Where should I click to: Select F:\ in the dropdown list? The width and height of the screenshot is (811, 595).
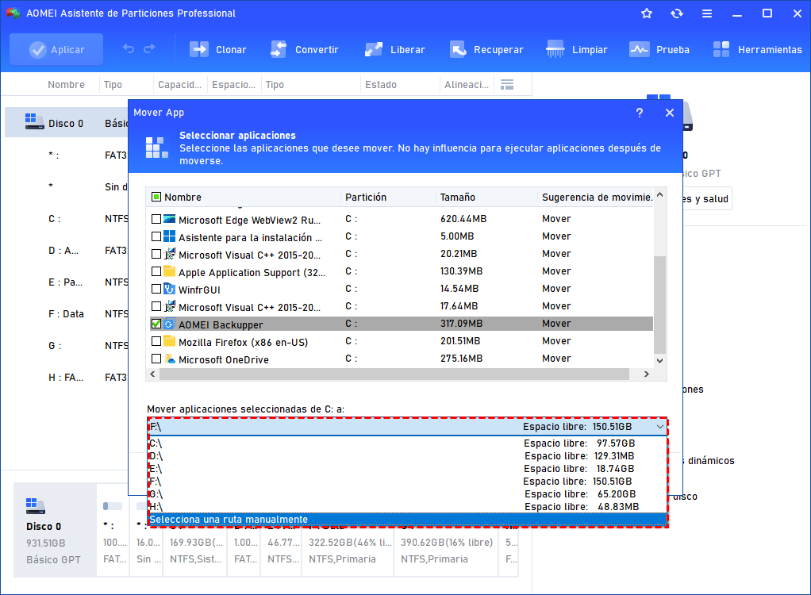point(408,482)
